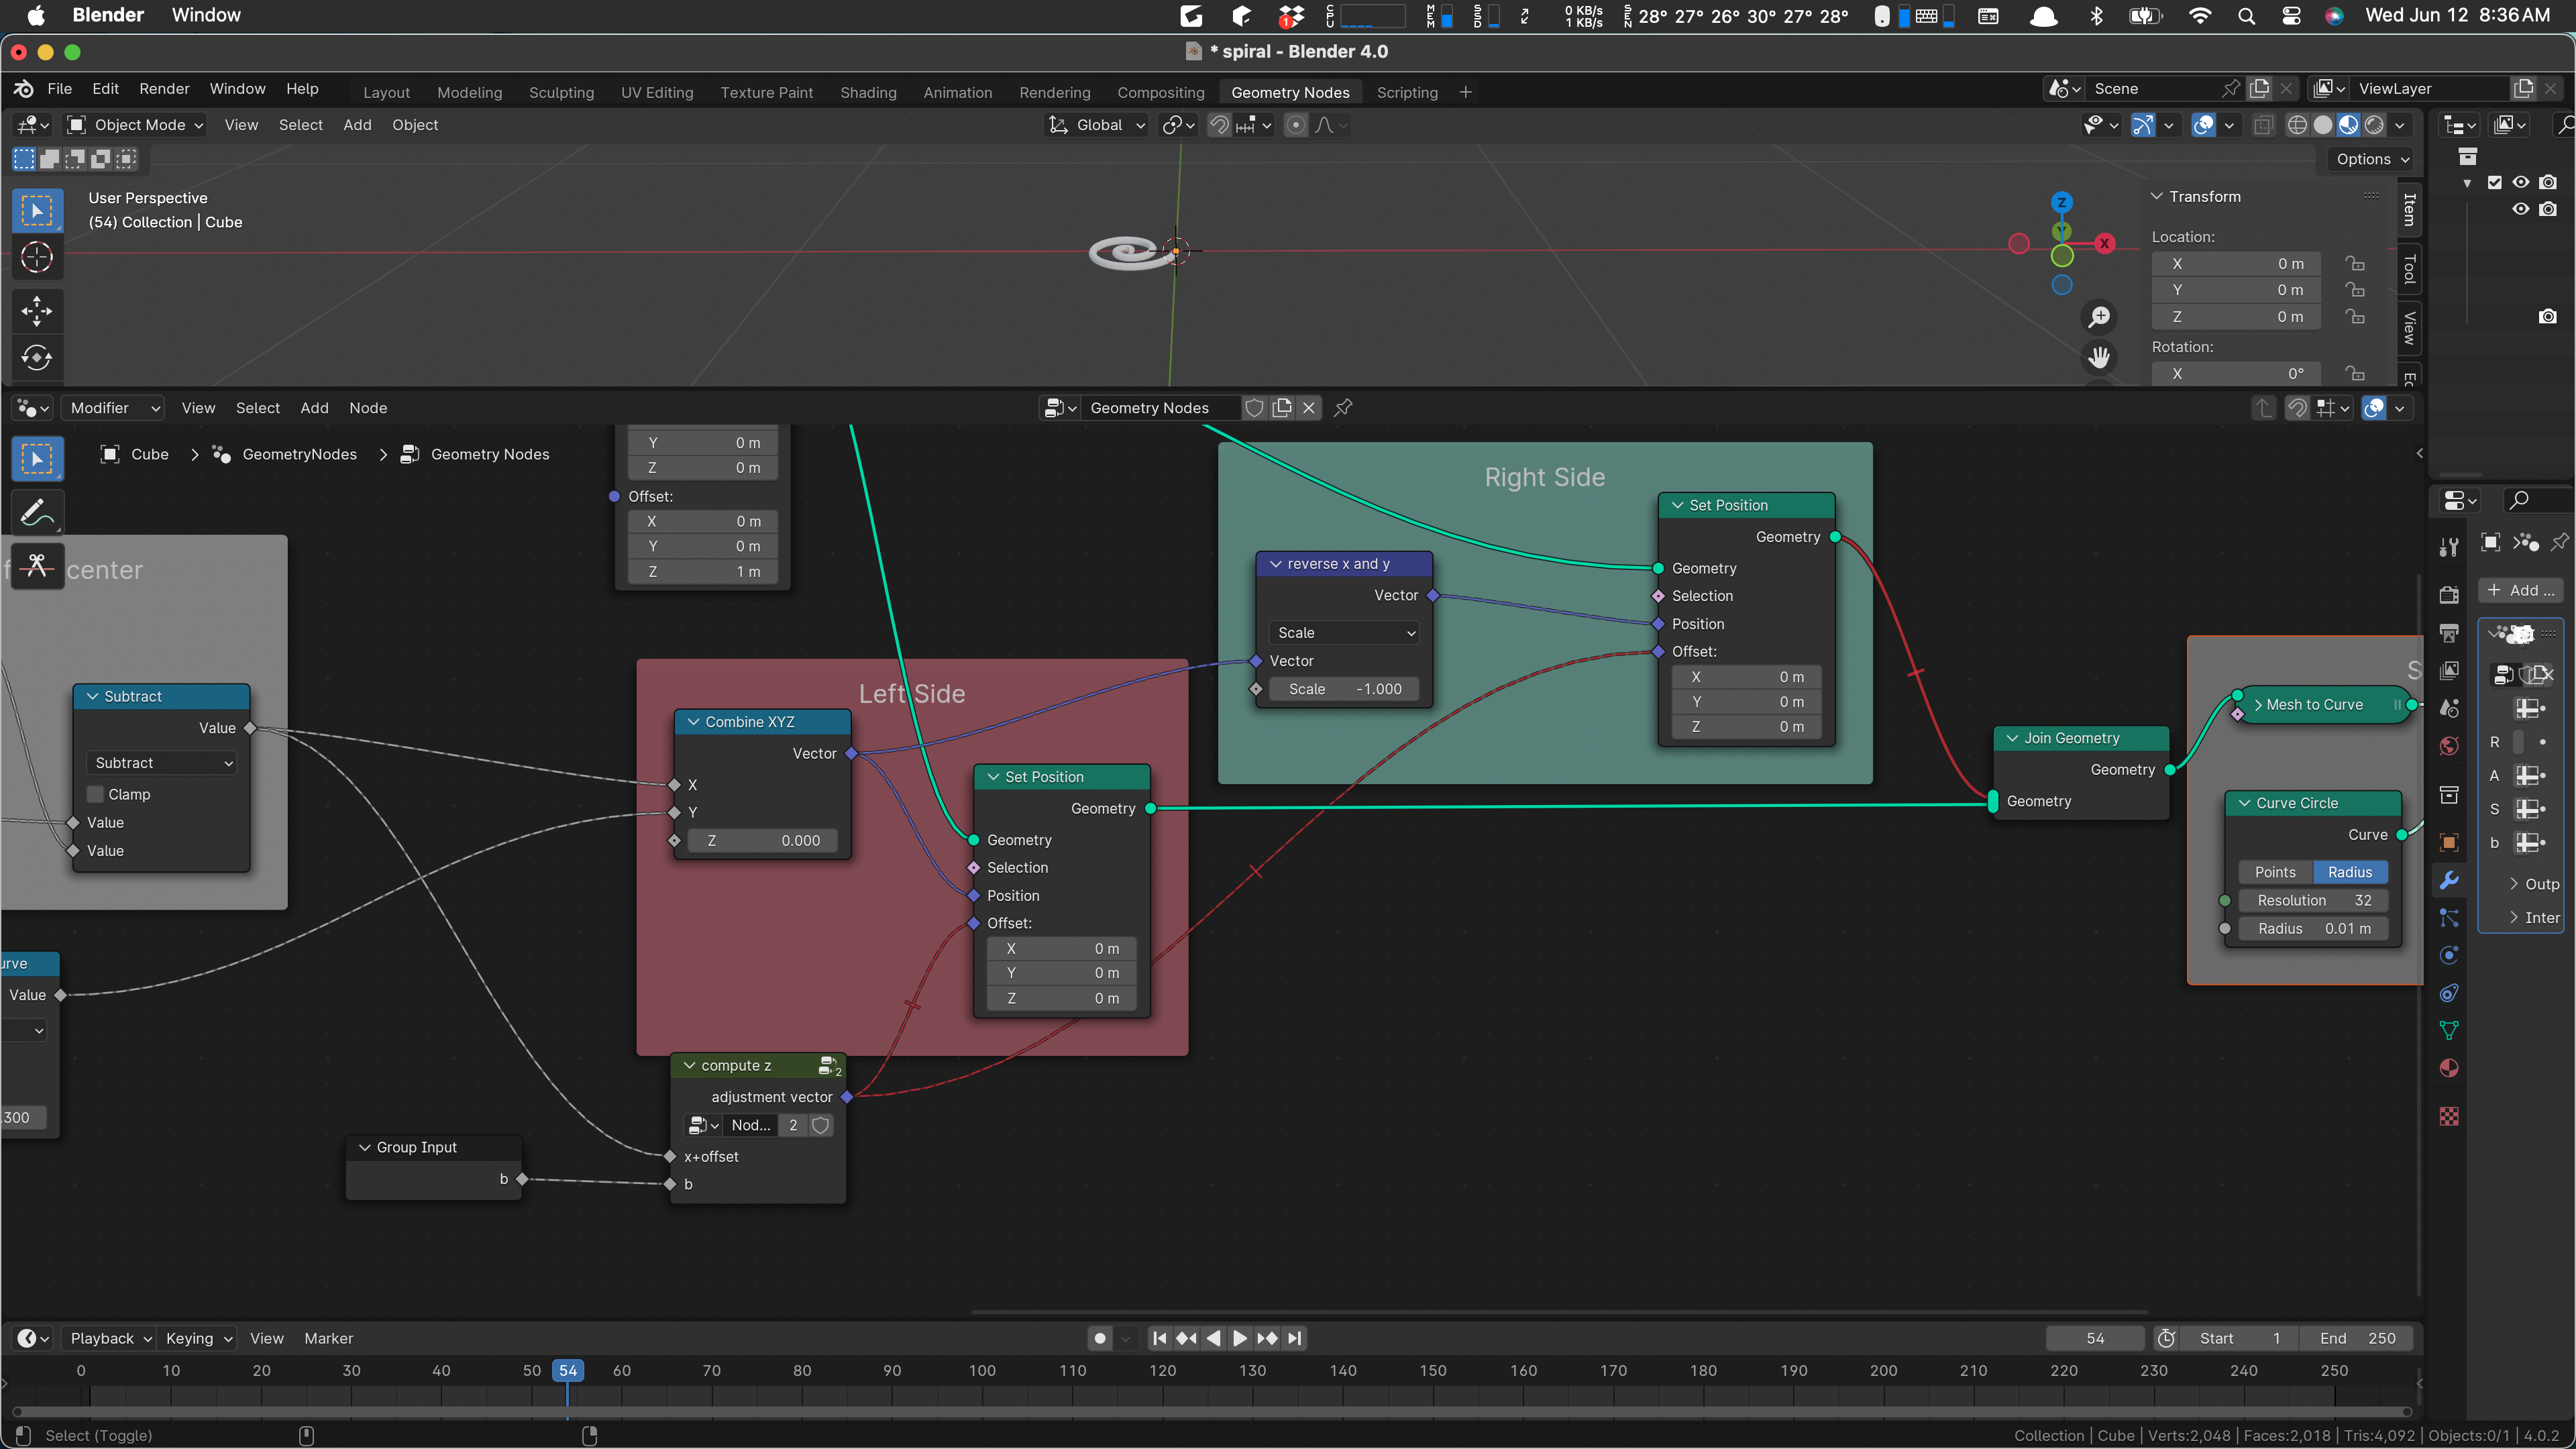The height and width of the screenshot is (1449, 2576).
Task: Switch to the Shading workspace tab
Action: (868, 92)
